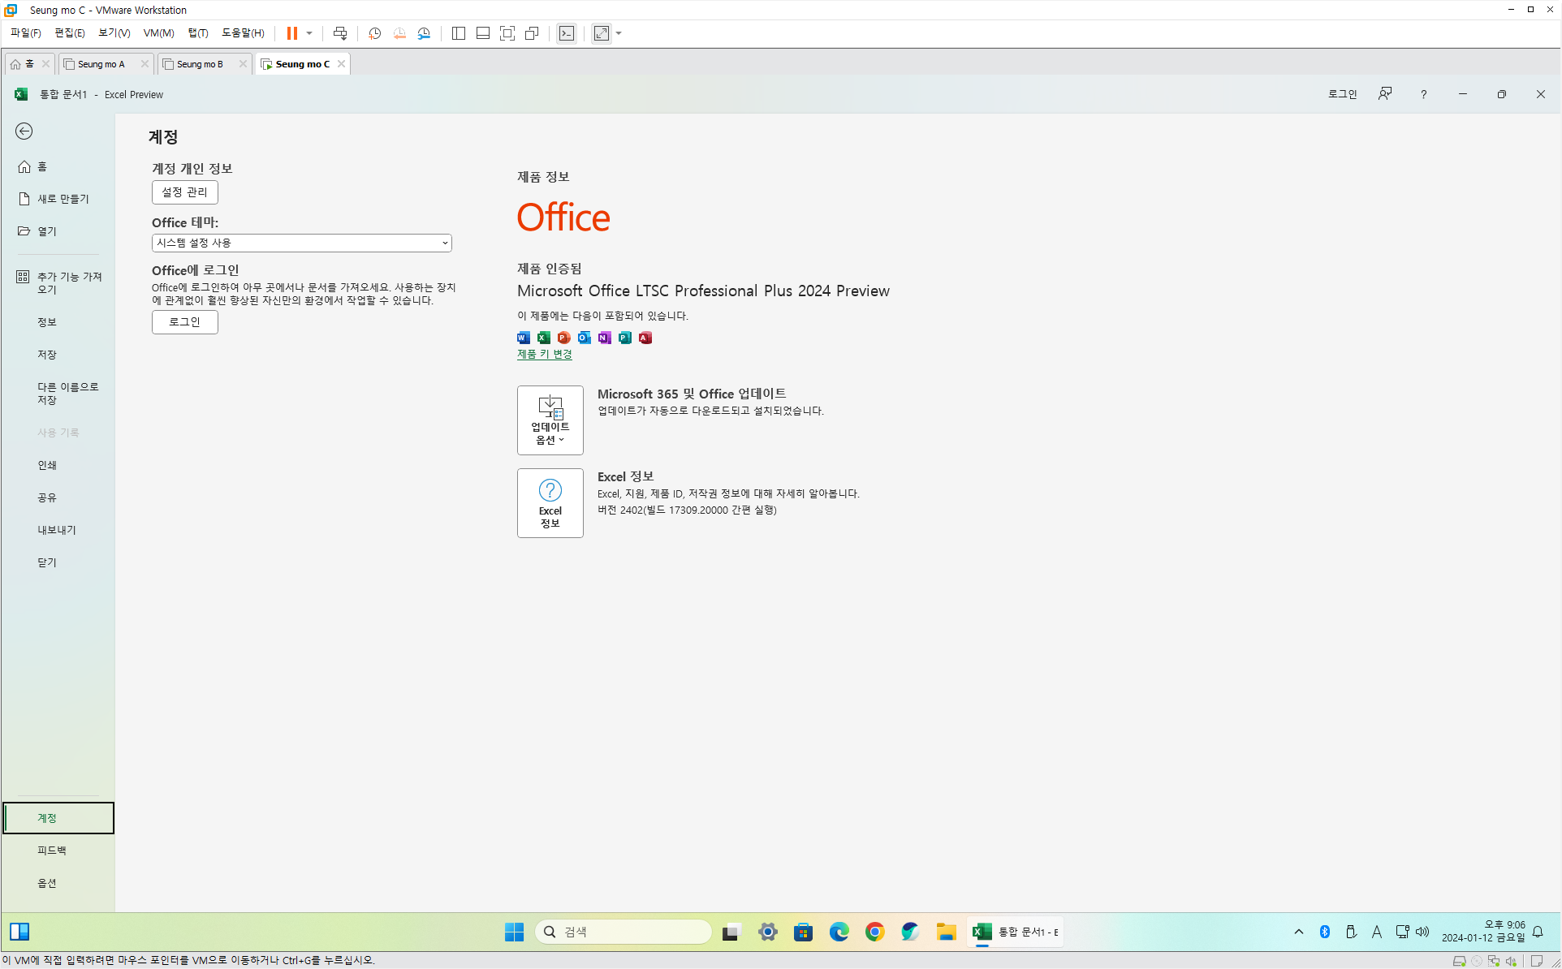1562x969 pixels.
Task: Switch to the Seung mo A tab
Action: tap(101, 64)
